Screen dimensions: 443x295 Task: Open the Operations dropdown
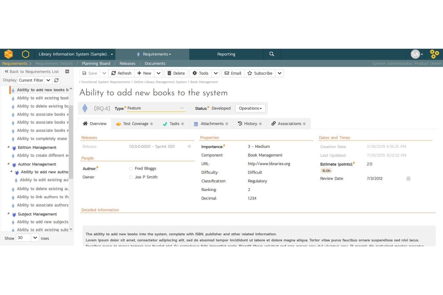point(250,108)
